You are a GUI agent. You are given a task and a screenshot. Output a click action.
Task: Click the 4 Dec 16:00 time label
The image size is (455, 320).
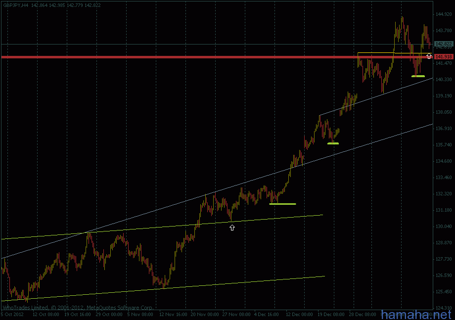click(x=267, y=314)
